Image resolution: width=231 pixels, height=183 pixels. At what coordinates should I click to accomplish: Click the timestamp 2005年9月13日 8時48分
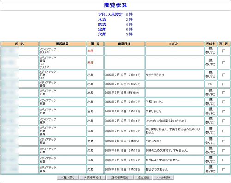[122, 93]
